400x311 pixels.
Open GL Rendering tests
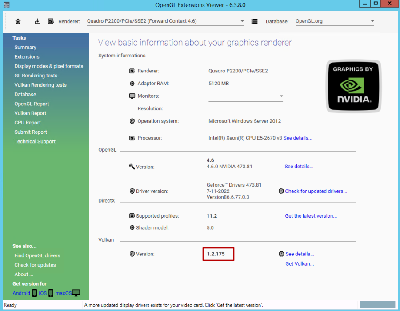click(36, 76)
